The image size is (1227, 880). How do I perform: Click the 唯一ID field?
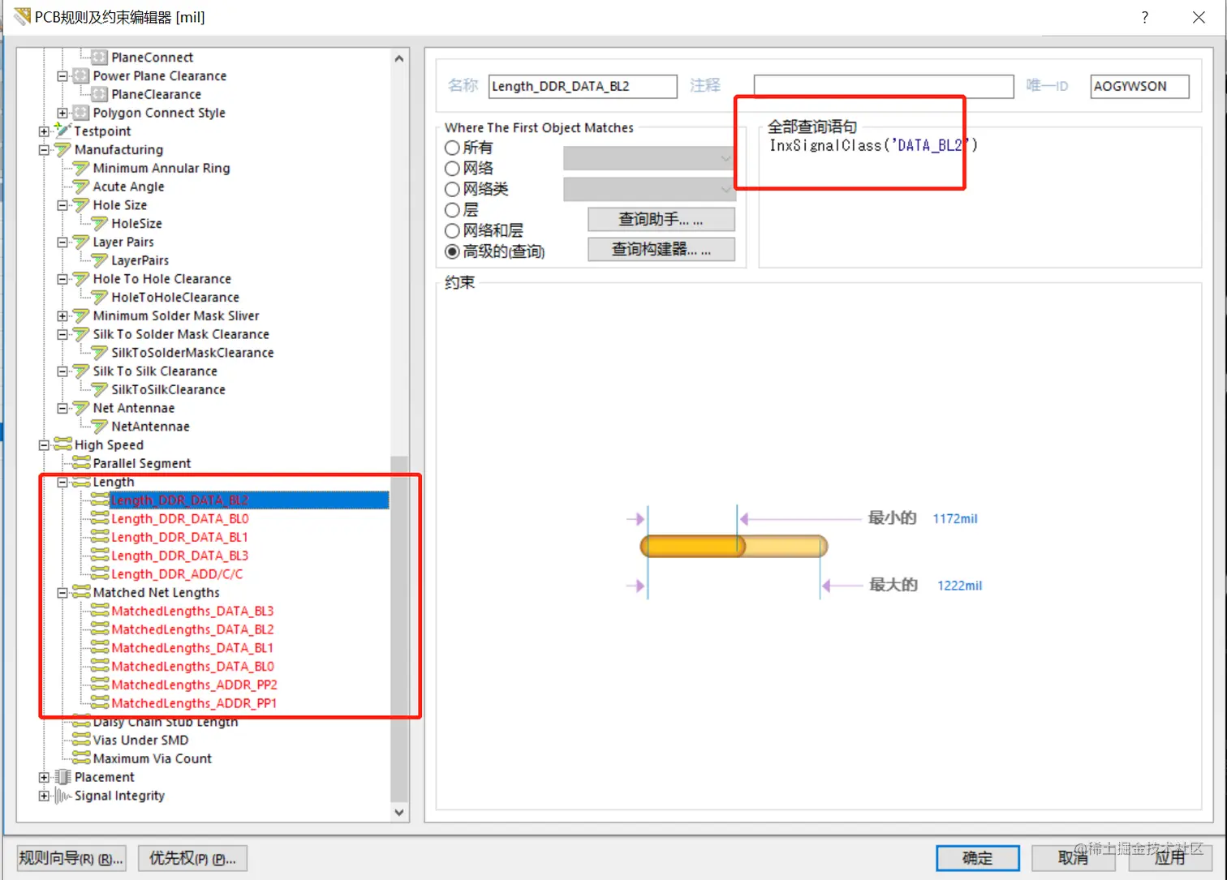[x=1139, y=86]
